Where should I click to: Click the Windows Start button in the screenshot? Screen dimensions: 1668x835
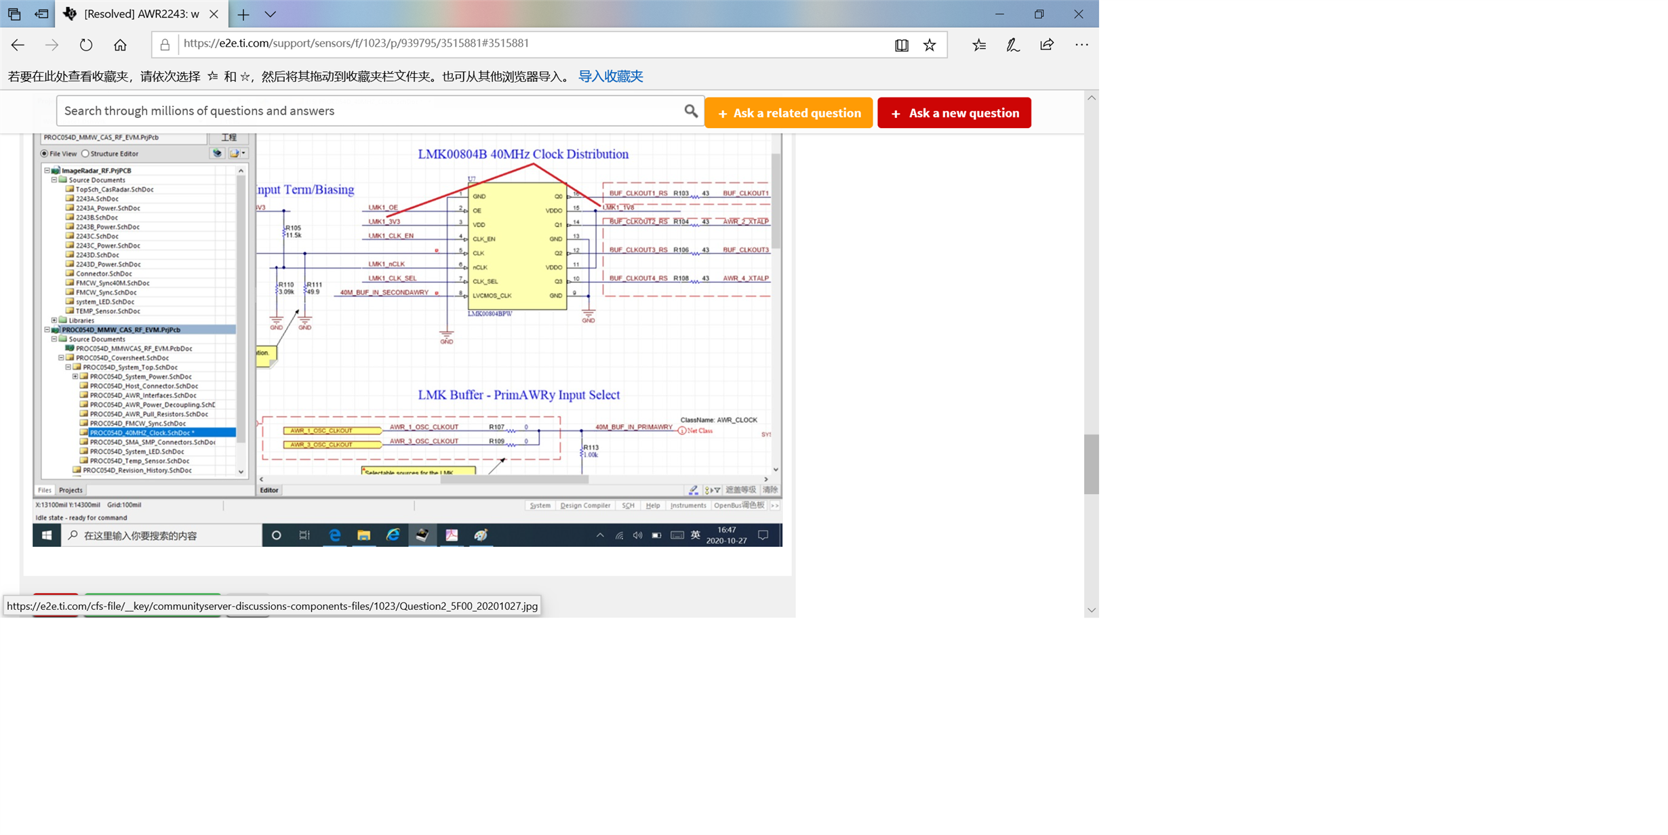47,535
